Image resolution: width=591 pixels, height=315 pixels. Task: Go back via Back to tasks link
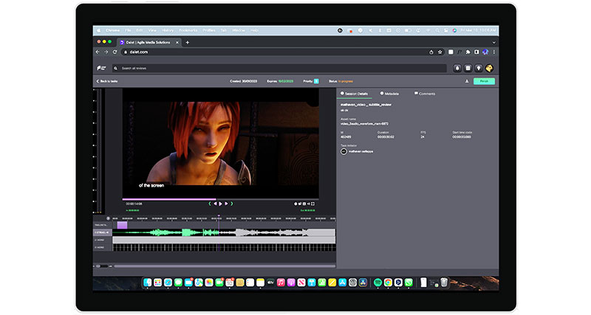(108, 81)
